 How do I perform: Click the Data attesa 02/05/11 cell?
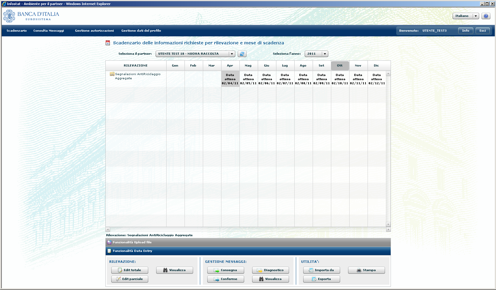pos(249,79)
